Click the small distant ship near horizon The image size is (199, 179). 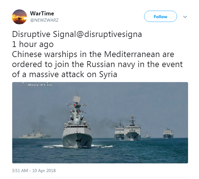147,135
